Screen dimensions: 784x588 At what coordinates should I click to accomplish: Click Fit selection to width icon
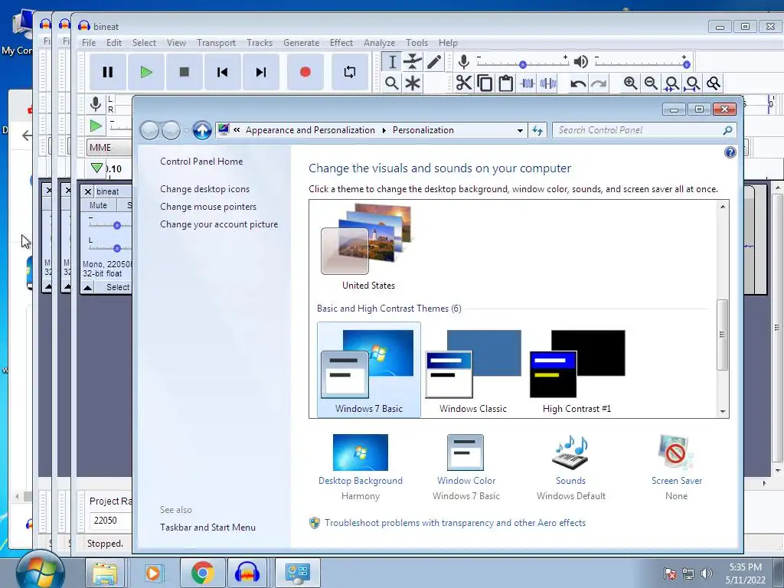click(x=671, y=83)
